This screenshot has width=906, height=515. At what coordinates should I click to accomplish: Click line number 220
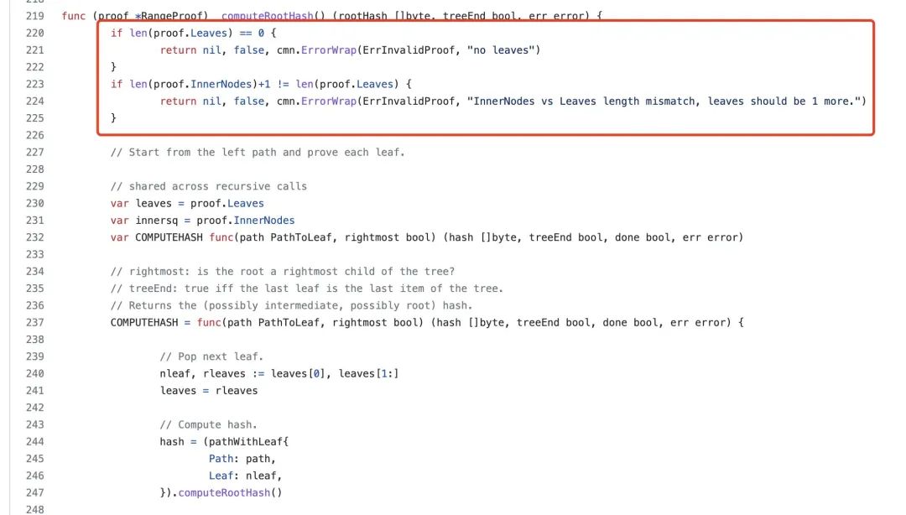pyautogui.click(x=34, y=33)
